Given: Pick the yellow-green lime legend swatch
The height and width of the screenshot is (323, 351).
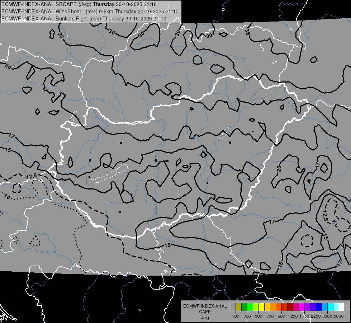Looking at the screenshot, I should (256, 307).
